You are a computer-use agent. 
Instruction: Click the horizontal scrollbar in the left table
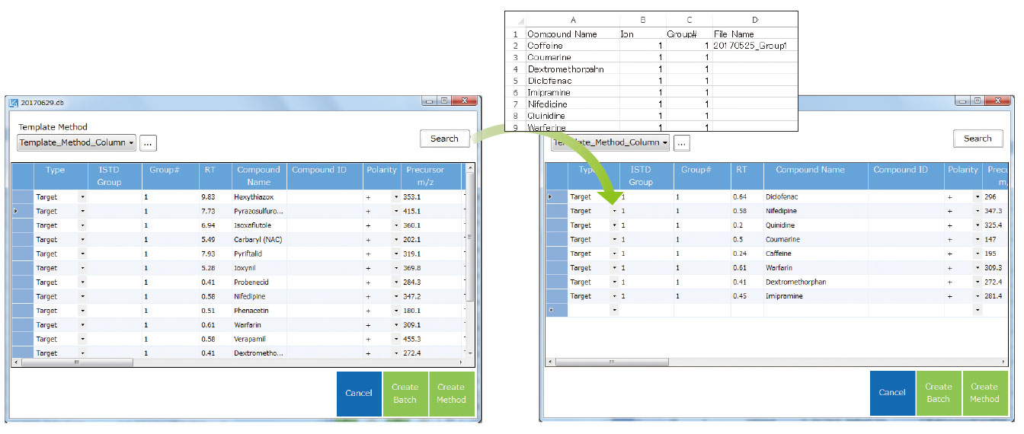76,362
